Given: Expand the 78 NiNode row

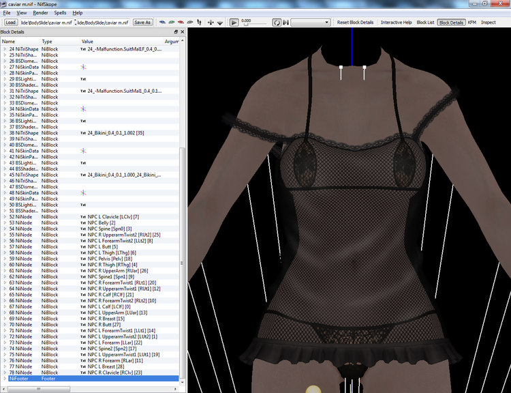Looking at the screenshot, I should tap(5, 373).
